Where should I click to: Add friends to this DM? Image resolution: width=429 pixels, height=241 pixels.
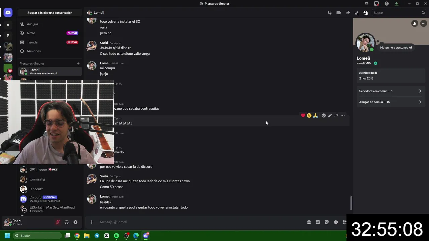click(357, 13)
